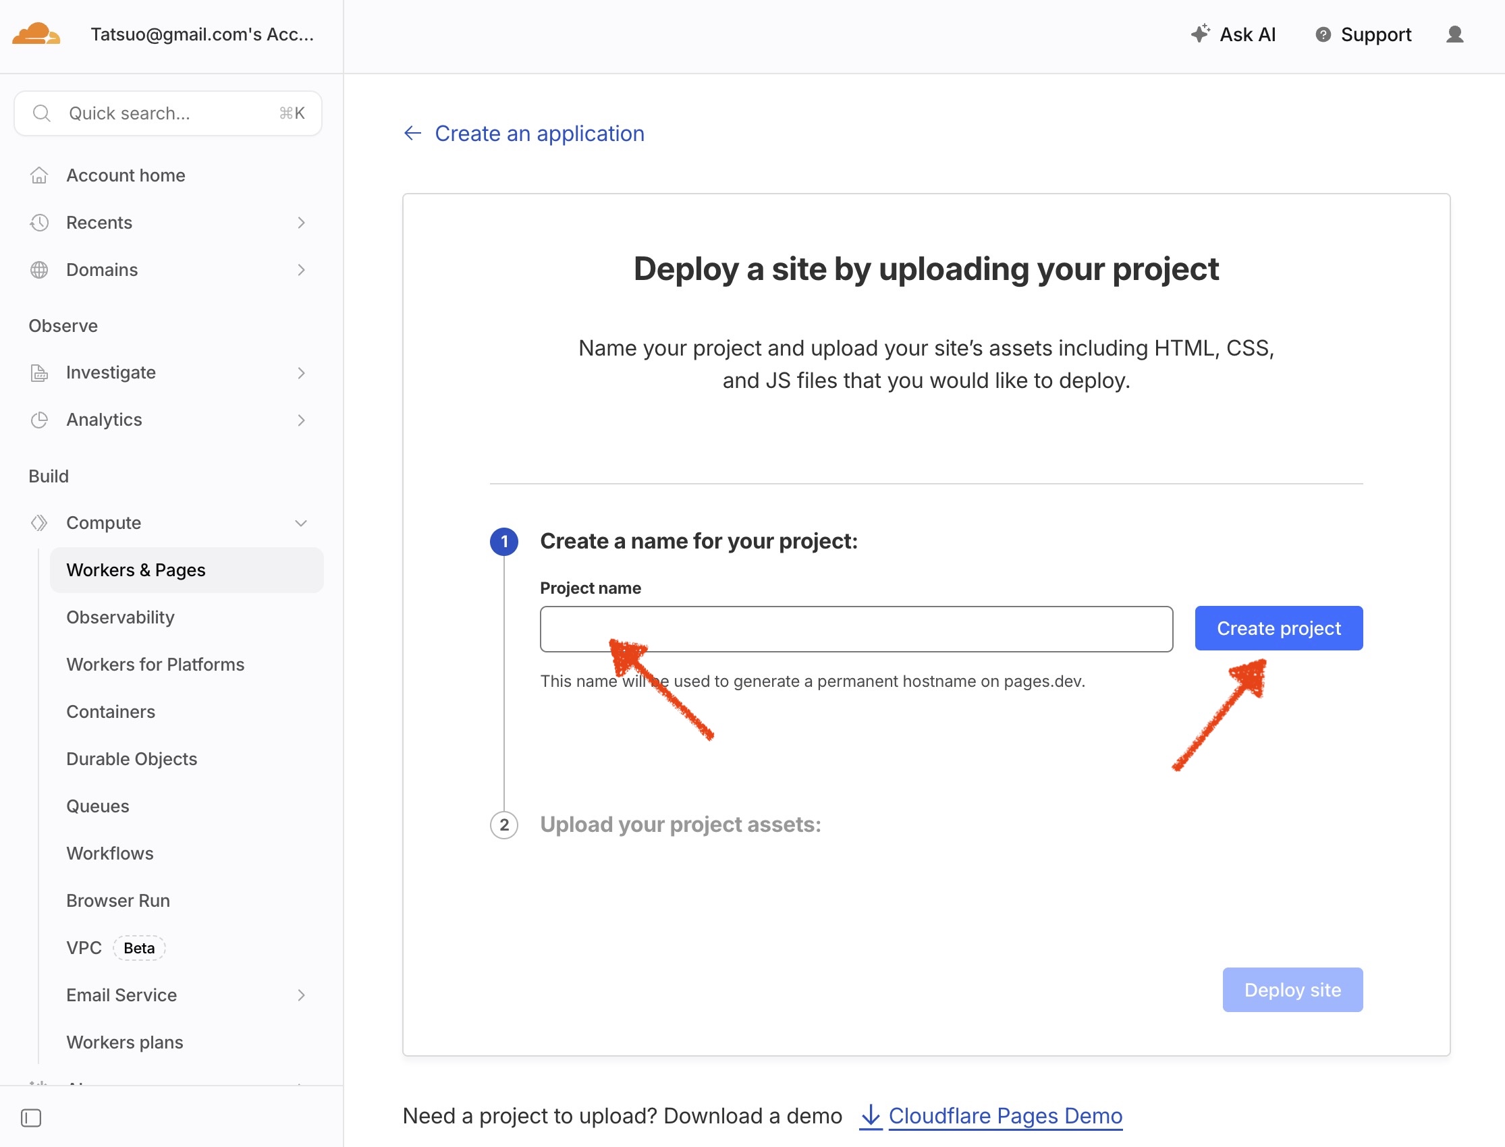The width and height of the screenshot is (1505, 1147).
Task: Download the Cloudflare Pages Demo
Action: pyautogui.click(x=1005, y=1115)
